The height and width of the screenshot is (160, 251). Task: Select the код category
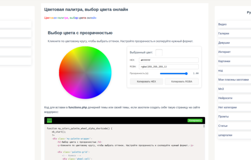pos(220,70)
